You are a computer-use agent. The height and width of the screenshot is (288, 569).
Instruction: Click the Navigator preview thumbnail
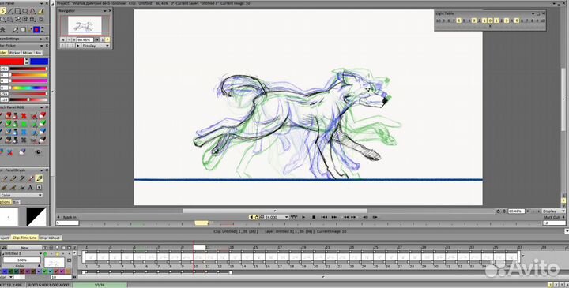click(85, 25)
